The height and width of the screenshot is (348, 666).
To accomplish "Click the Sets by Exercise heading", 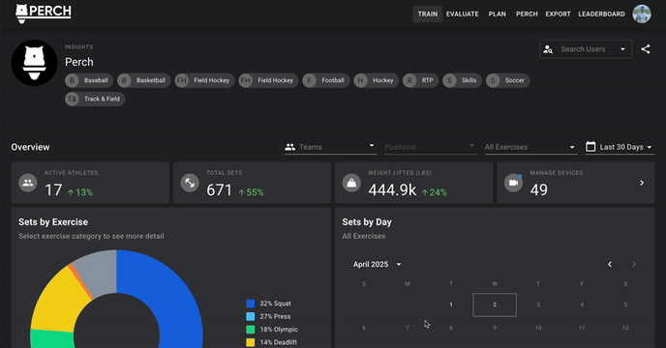I will pos(53,222).
